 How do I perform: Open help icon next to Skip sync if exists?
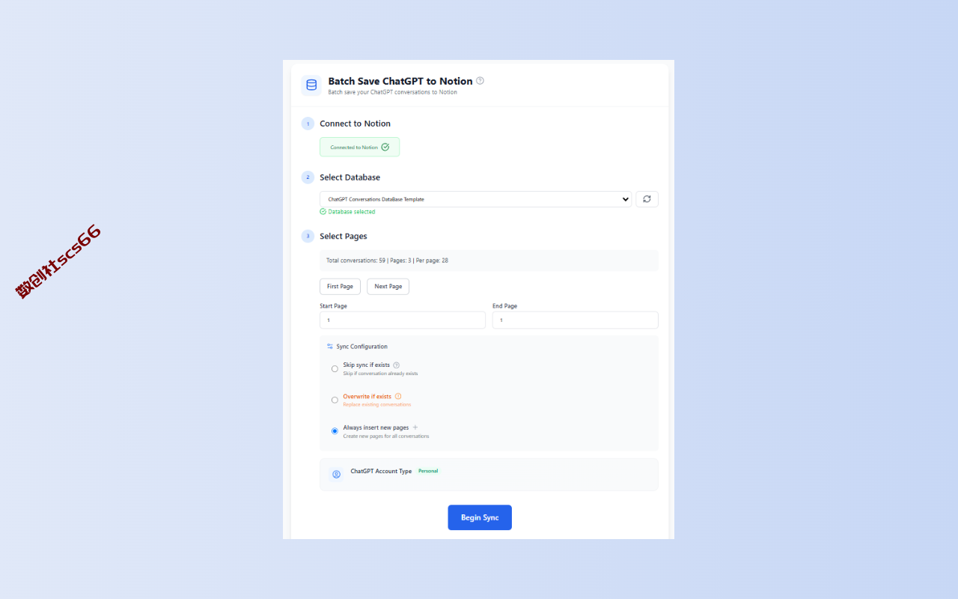[x=397, y=365]
